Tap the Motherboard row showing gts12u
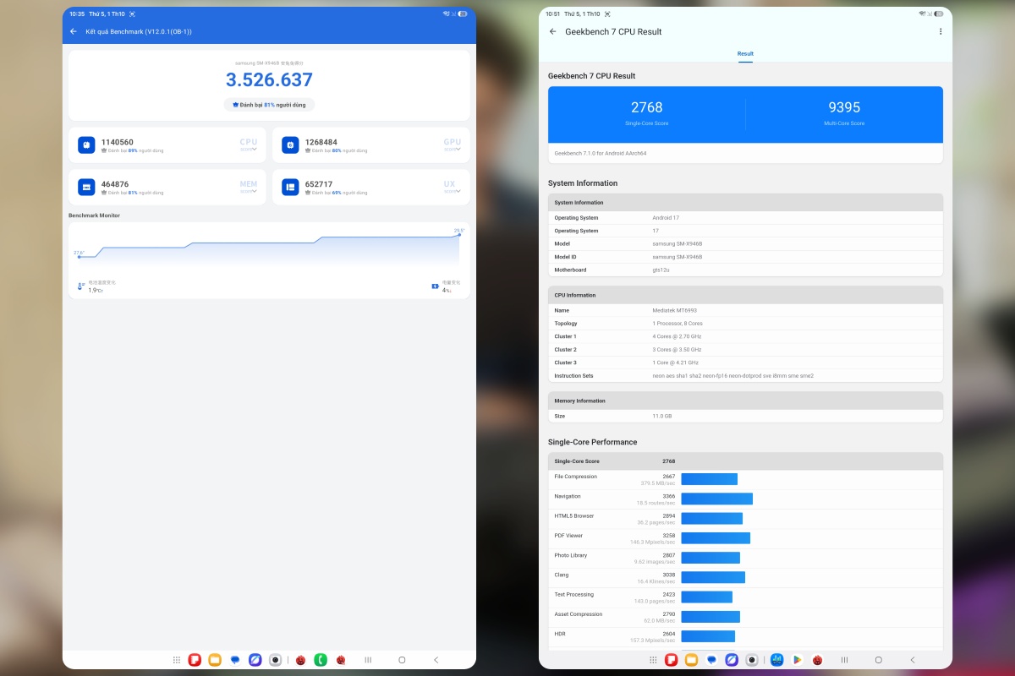 [x=745, y=270]
